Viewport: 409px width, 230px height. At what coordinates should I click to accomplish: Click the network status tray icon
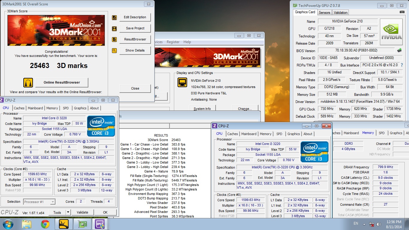tap(372, 224)
